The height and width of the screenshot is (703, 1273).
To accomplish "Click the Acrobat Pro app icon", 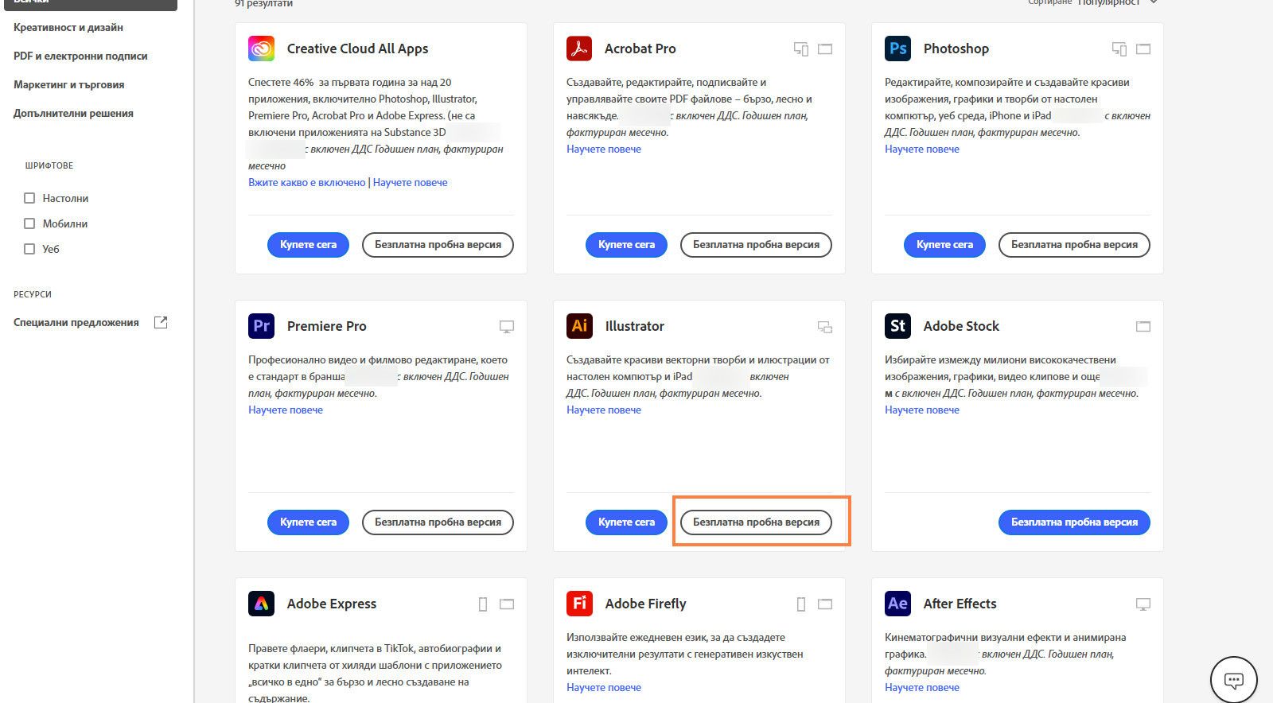I will pos(579,49).
